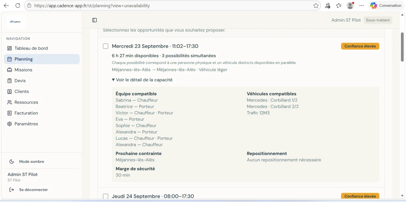Image resolution: width=406 pixels, height=202 pixels.
Task: Click the Méjannes-lès-Alès route line
Action: point(170,70)
